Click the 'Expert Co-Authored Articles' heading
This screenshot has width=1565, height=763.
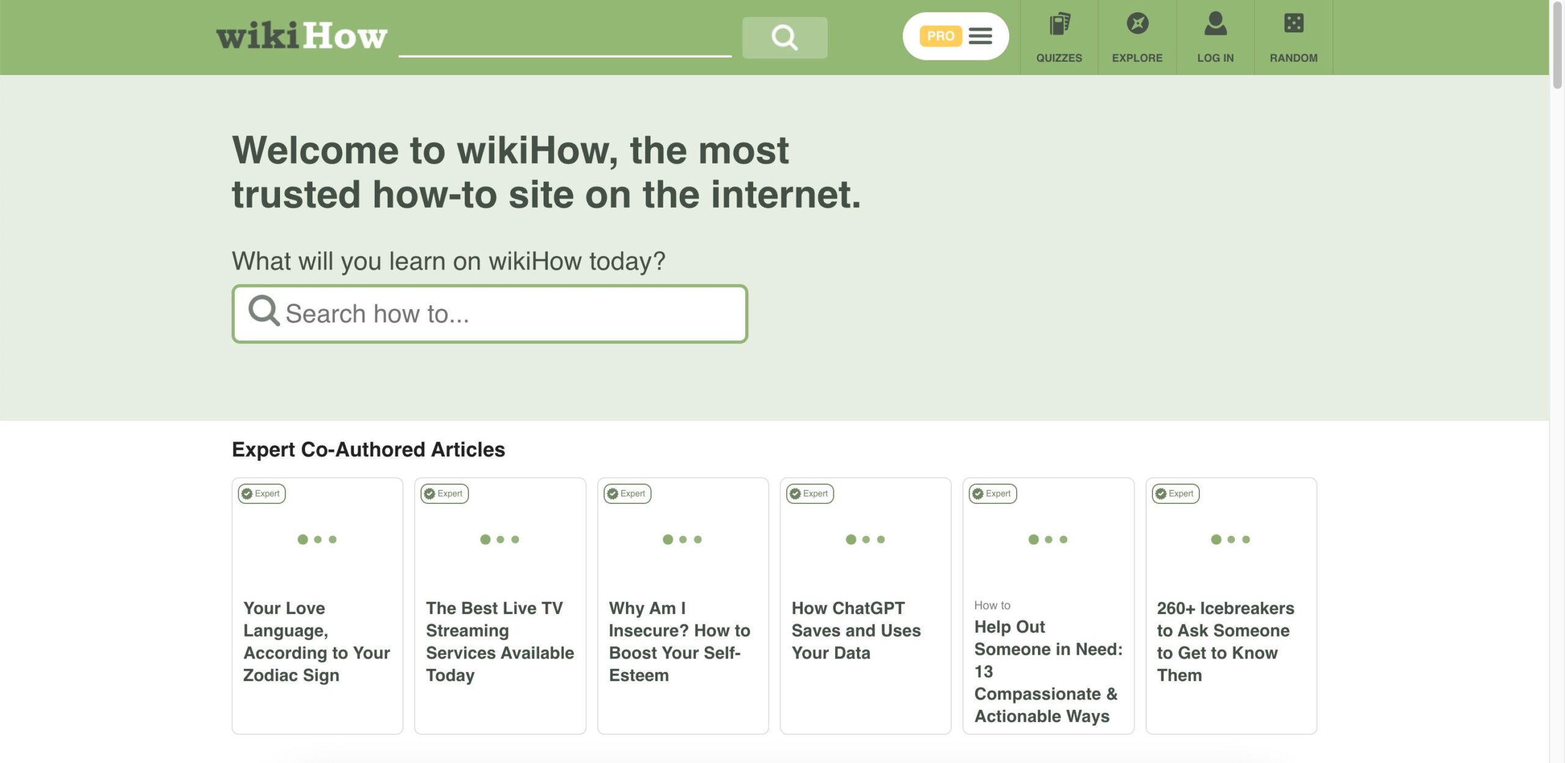pyautogui.click(x=368, y=450)
